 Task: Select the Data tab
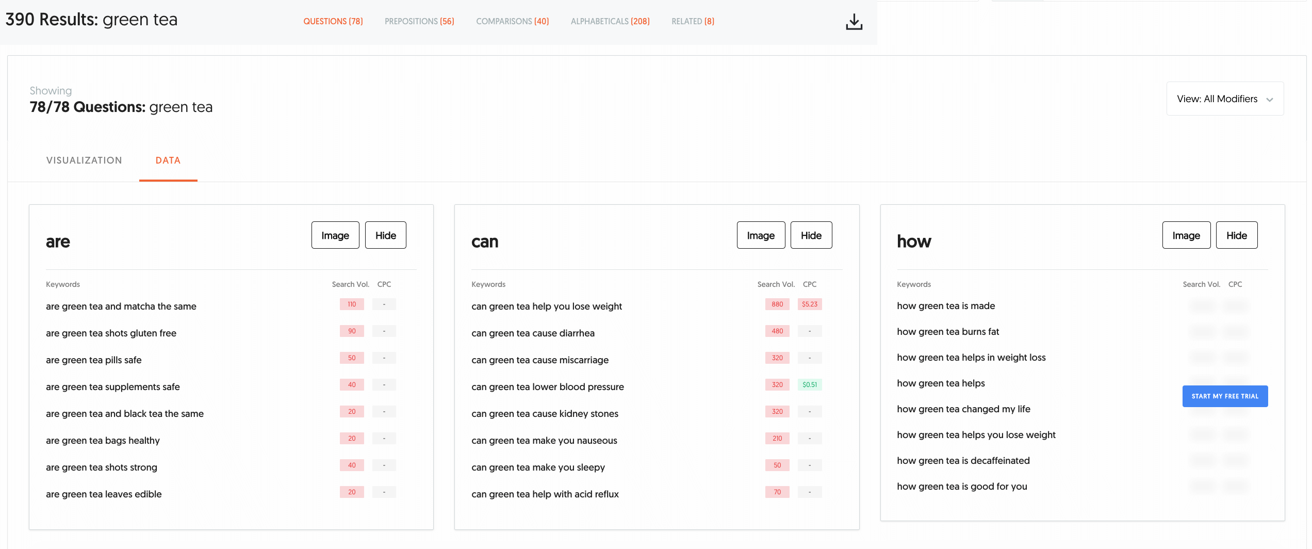pyautogui.click(x=168, y=160)
